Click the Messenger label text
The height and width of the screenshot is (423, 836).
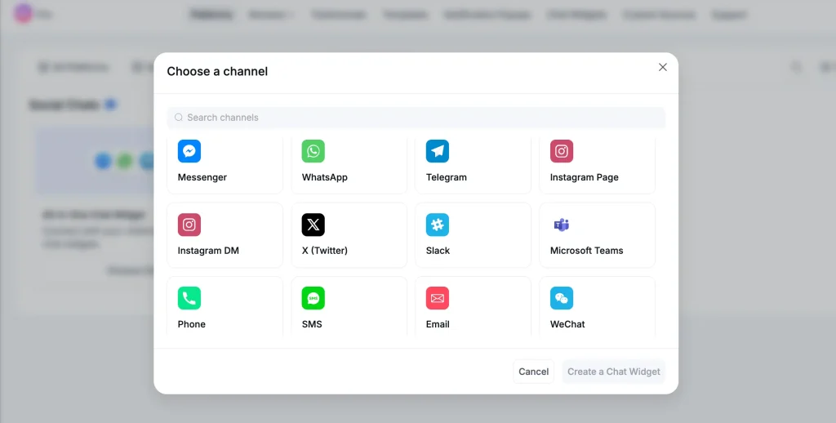(202, 177)
